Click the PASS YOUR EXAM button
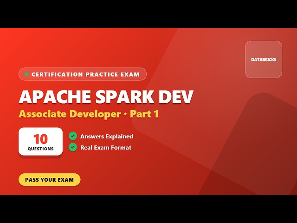Screen dimensions: 297x223 tap(50, 179)
